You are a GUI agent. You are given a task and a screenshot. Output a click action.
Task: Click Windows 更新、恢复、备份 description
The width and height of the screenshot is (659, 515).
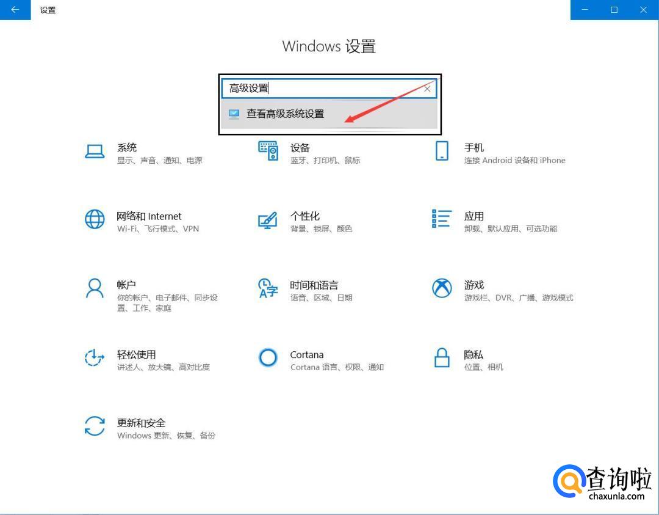point(166,436)
